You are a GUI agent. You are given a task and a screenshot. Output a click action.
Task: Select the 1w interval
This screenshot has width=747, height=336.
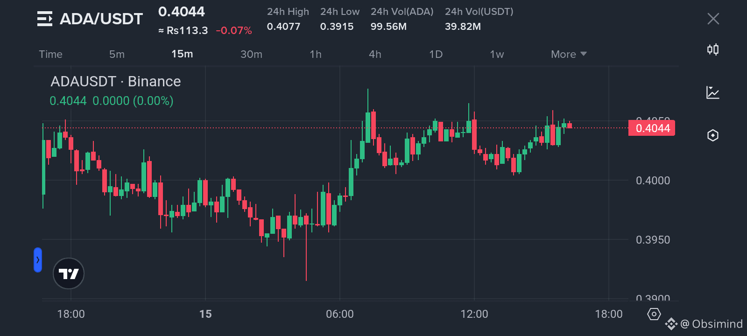(x=496, y=54)
